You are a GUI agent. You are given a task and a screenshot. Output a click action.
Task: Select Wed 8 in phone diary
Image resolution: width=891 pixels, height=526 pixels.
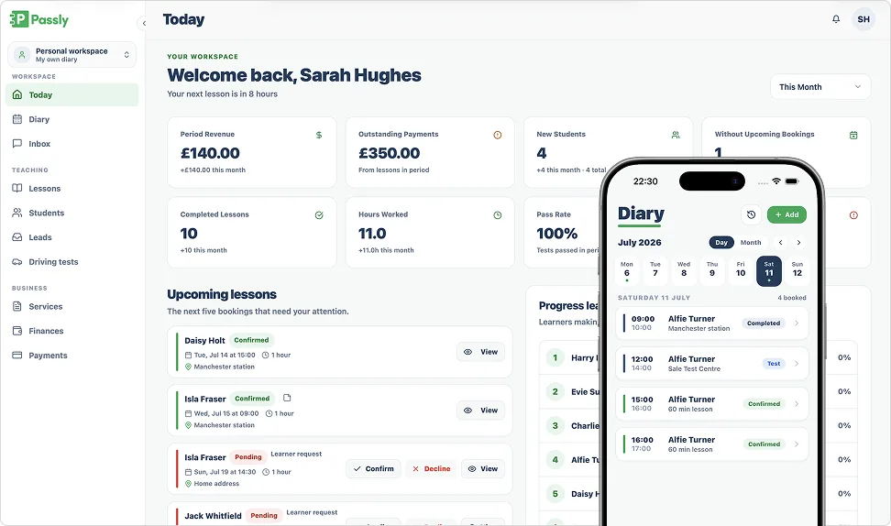[684, 271]
